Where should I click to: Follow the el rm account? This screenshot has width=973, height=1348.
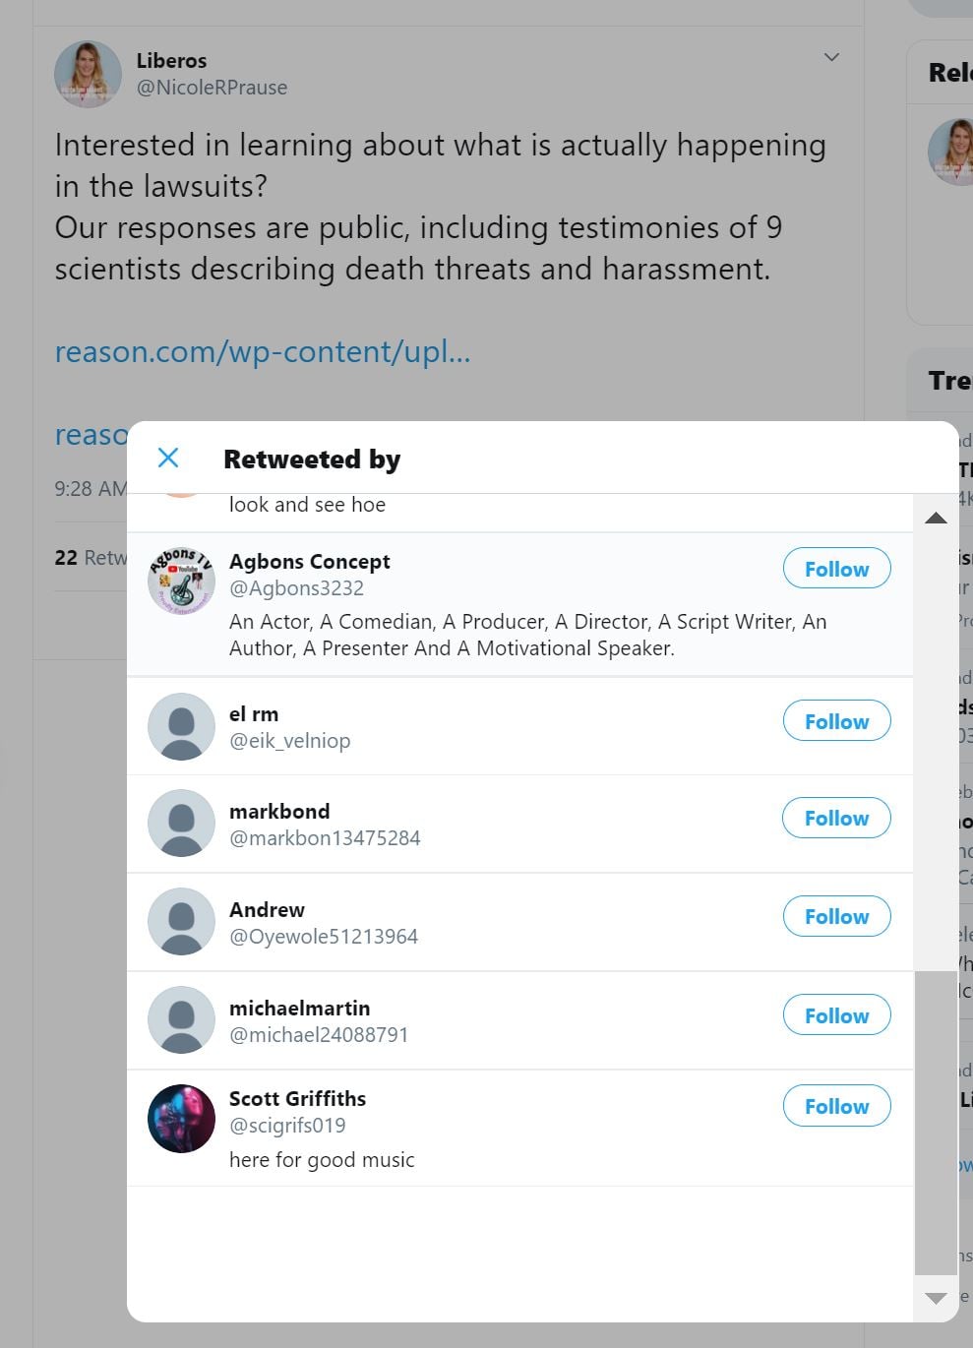(836, 721)
